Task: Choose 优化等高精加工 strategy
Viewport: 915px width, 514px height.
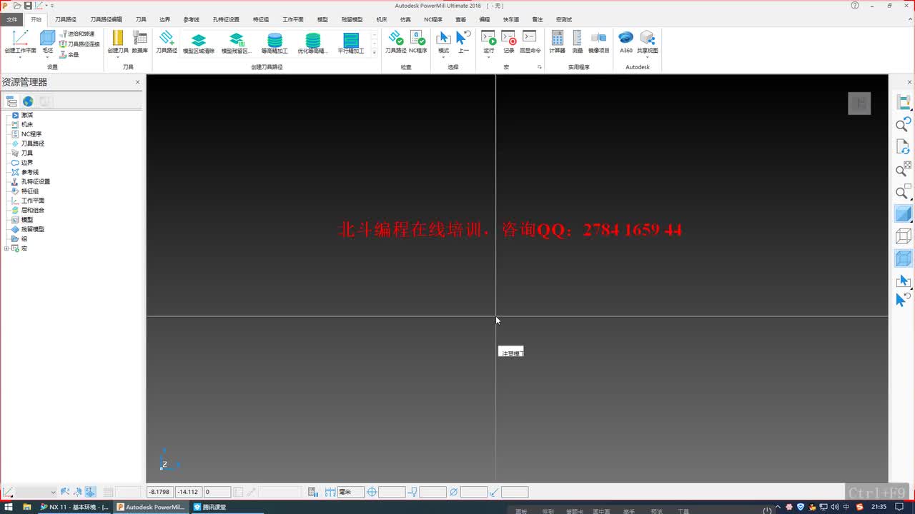Action: click(312, 42)
